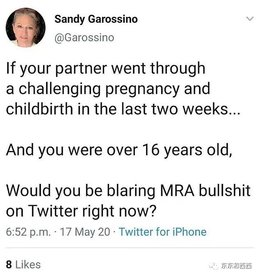Screen dimensions: 260x277
Task: Click Sandy Garossino's profile avatar
Action: pyautogui.click(x=25, y=27)
